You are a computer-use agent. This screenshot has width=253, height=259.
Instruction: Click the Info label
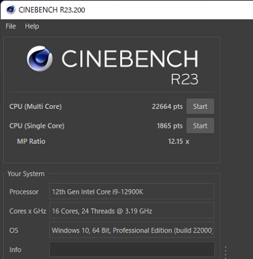point(15,250)
